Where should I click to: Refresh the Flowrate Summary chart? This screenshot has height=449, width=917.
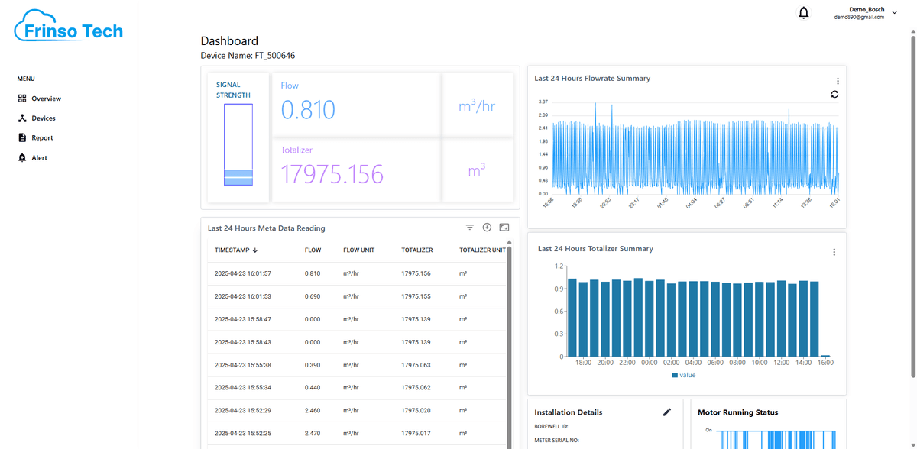pyautogui.click(x=834, y=94)
